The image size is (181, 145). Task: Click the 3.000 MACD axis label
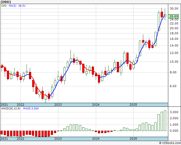(174, 112)
